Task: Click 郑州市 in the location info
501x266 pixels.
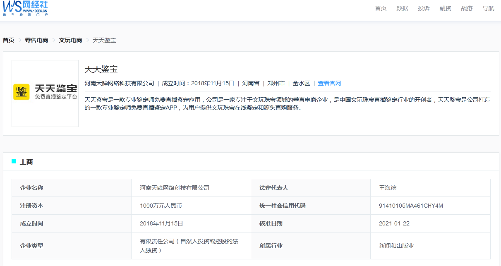Action: point(276,83)
